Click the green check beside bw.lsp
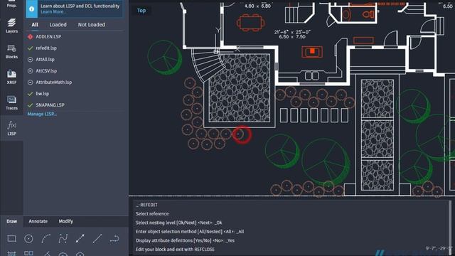 [x=30, y=94]
